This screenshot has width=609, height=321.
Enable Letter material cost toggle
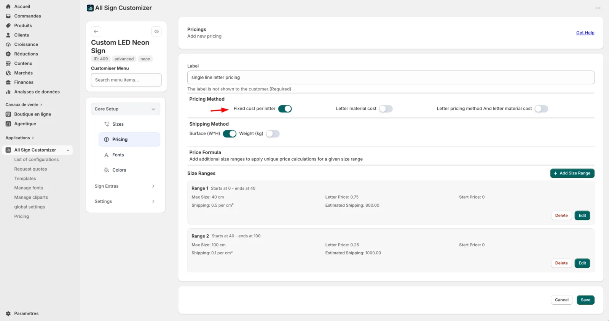pyautogui.click(x=386, y=109)
